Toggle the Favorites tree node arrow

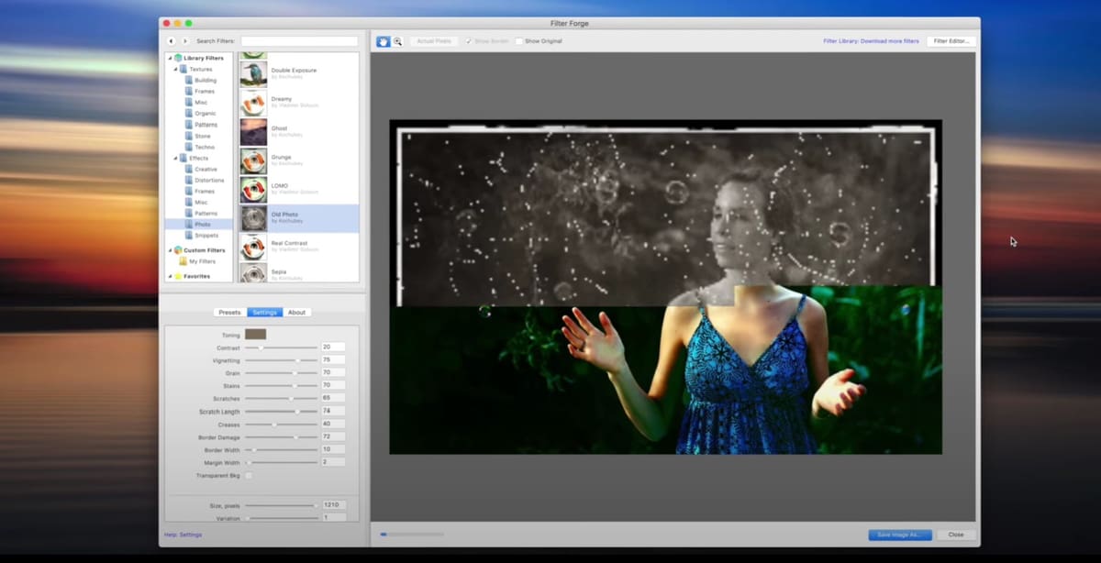coord(170,276)
